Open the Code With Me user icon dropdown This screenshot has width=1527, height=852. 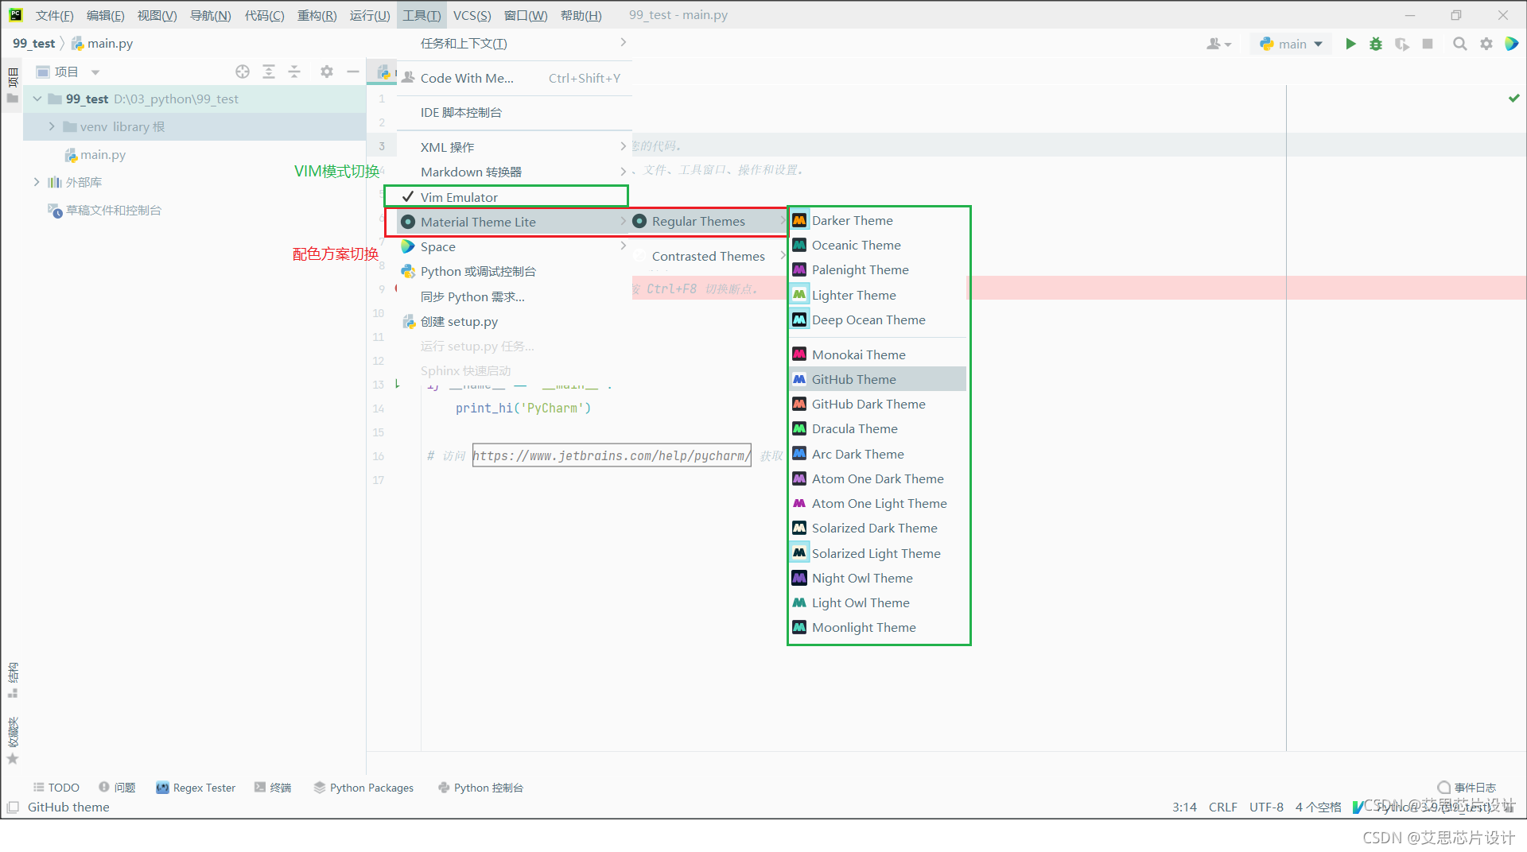pyautogui.click(x=1218, y=44)
